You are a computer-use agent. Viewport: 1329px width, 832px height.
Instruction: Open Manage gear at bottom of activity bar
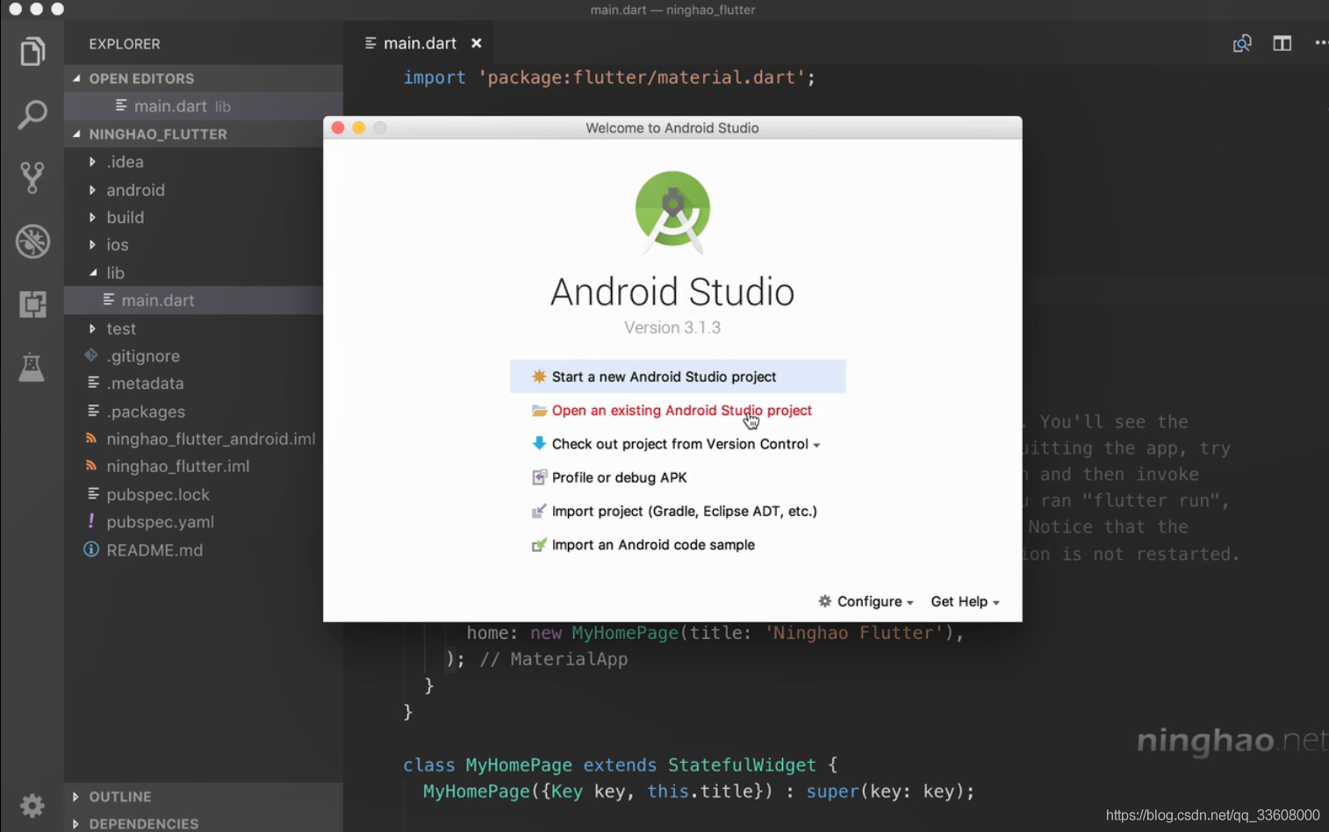32,805
